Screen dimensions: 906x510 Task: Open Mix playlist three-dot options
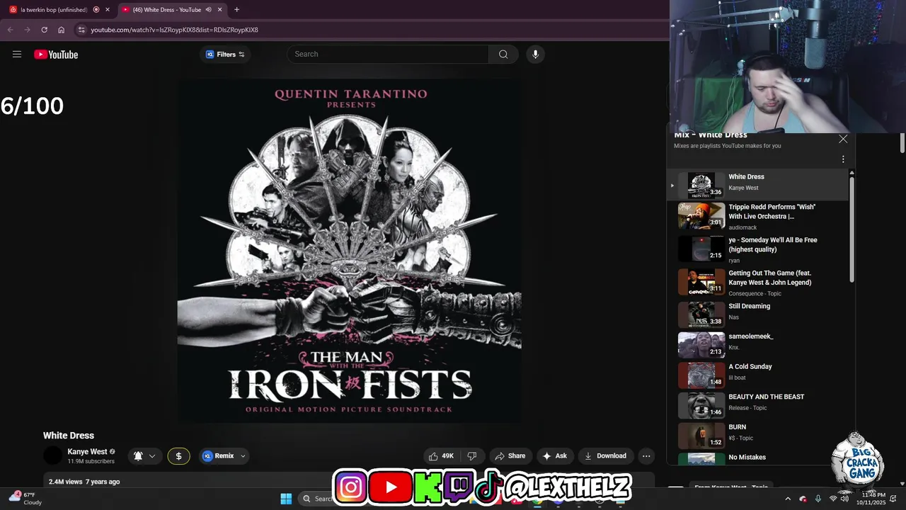coord(843,159)
